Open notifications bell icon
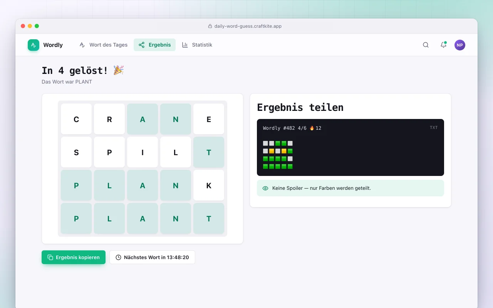493x308 pixels. point(443,45)
